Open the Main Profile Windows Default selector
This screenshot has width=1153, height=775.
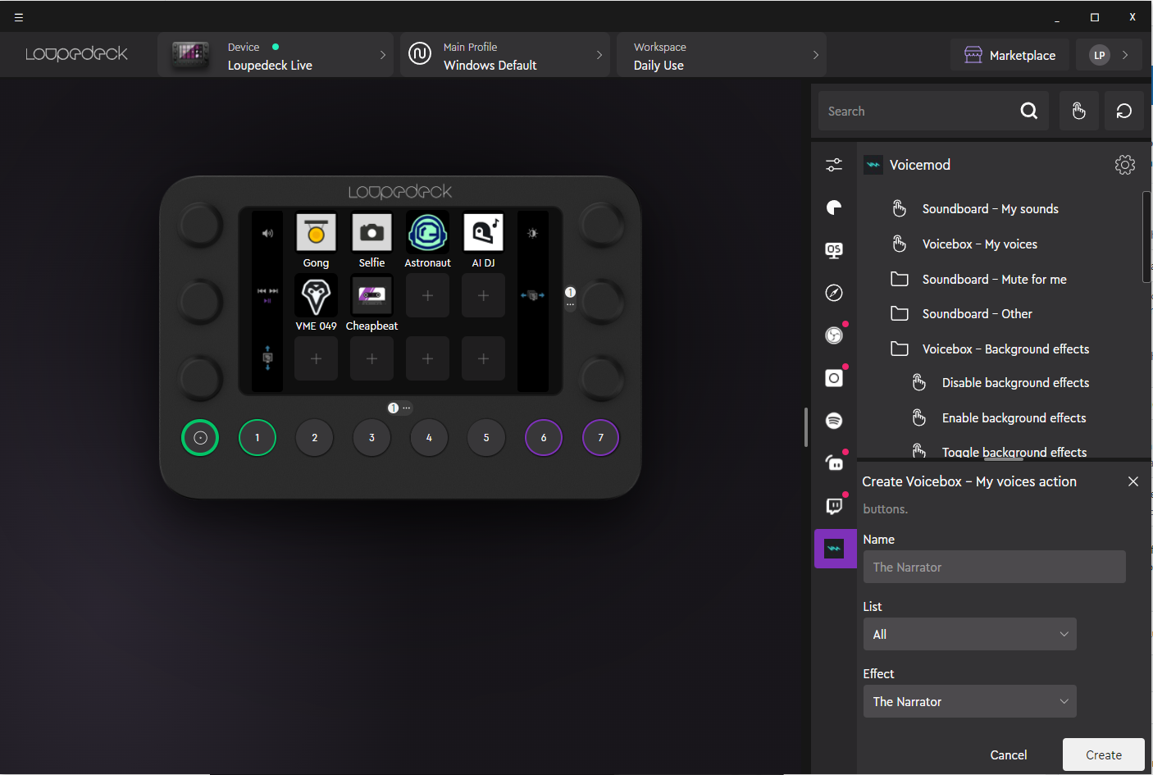pyautogui.click(x=504, y=55)
